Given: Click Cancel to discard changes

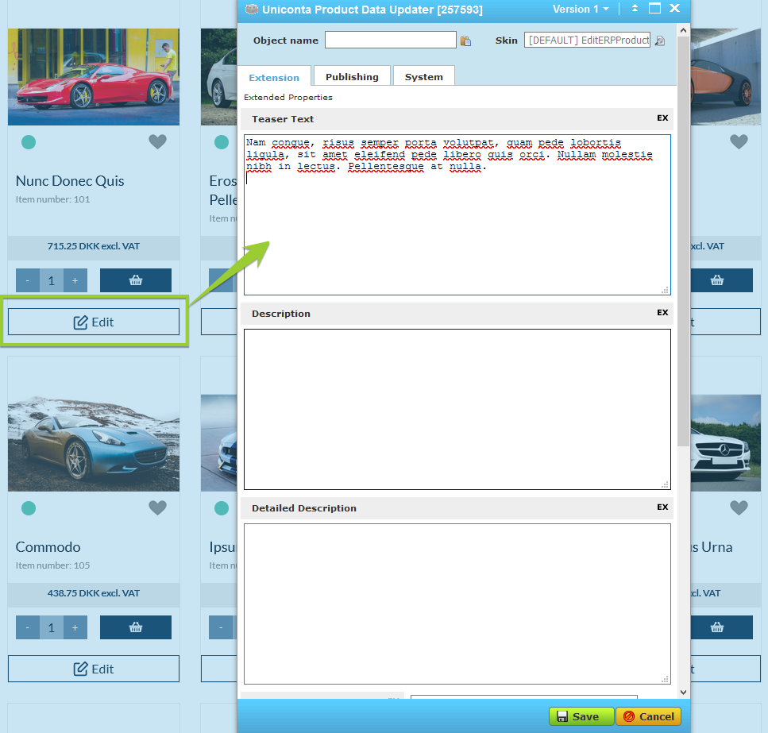Looking at the screenshot, I should [x=648, y=716].
